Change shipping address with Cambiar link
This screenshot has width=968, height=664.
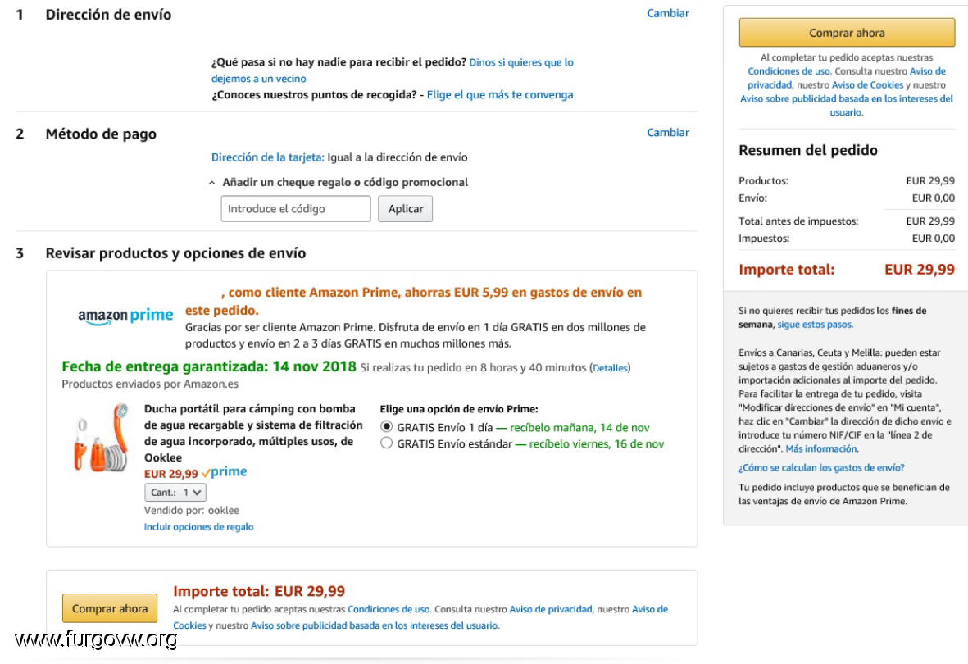pos(668,13)
